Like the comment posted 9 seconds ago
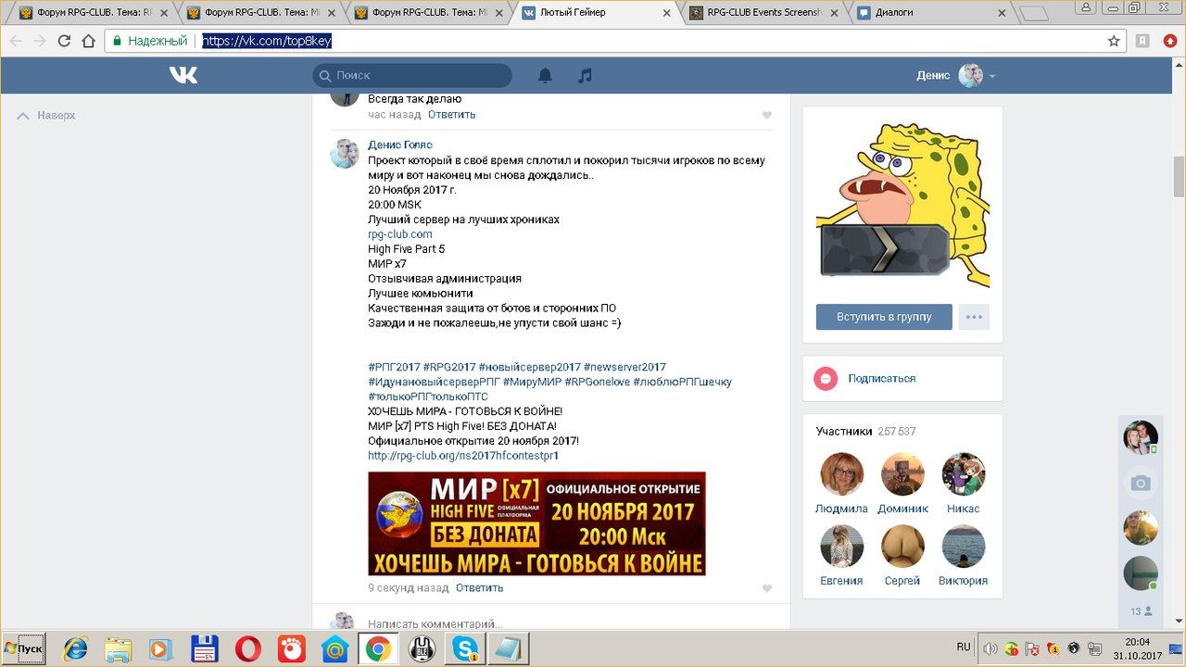1186x667 pixels. 766,588
